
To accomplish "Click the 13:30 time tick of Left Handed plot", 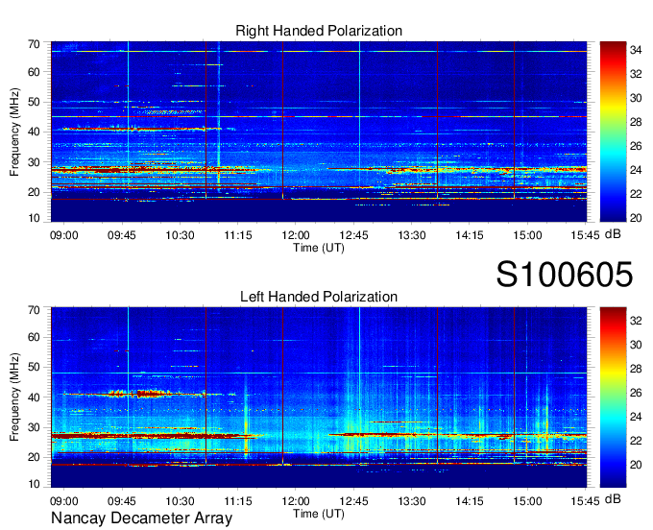I will click(412, 501).
